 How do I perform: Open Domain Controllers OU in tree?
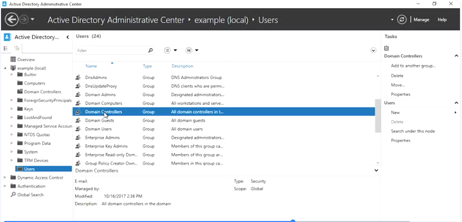(x=43, y=92)
